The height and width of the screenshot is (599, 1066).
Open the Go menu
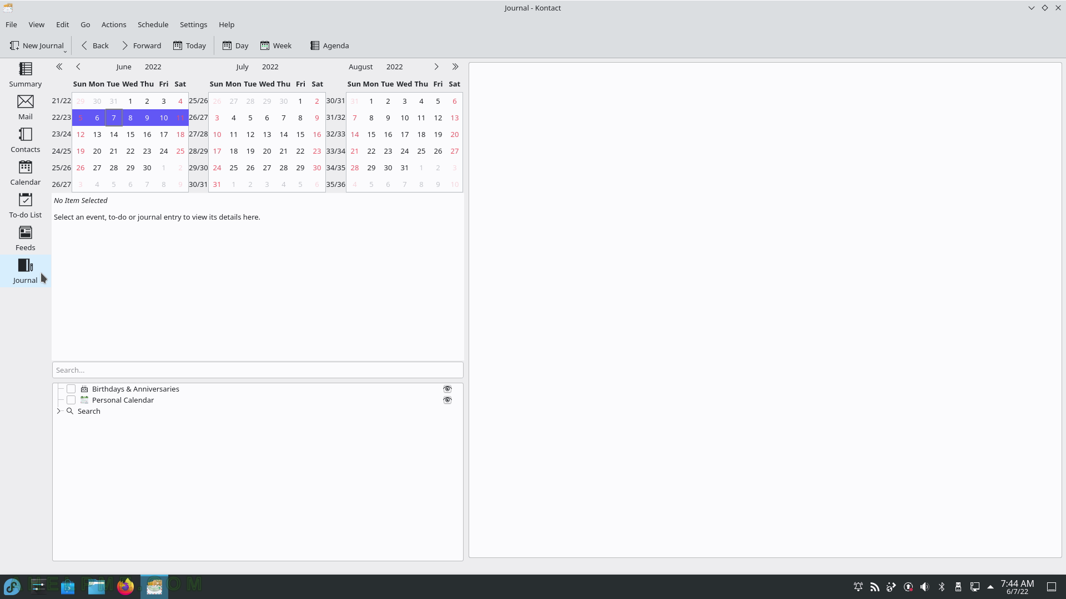[85, 24]
